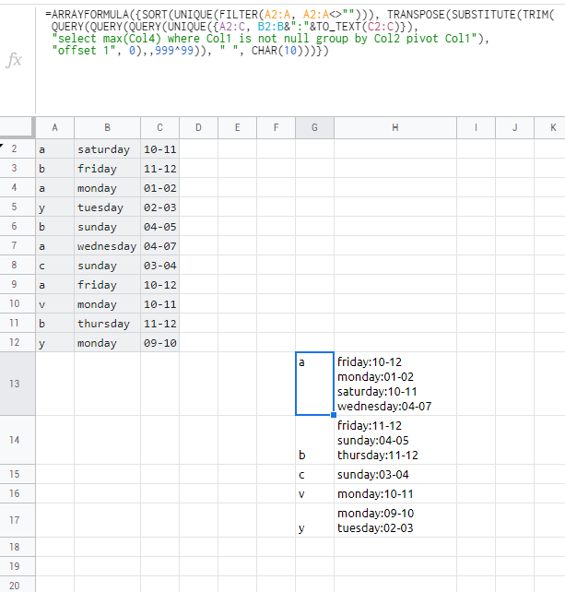Select column J header
The image size is (565, 592).
tap(515, 127)
